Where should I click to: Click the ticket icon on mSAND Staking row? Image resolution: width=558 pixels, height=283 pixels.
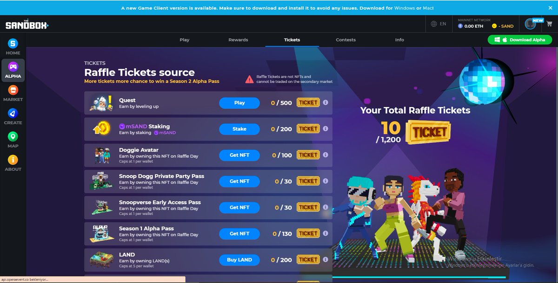308,128
